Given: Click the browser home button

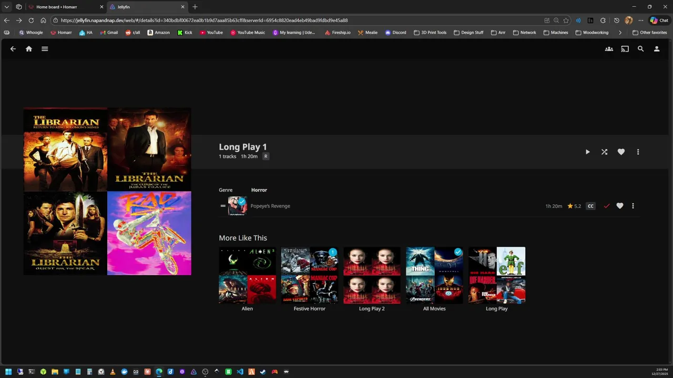Looking at the screenshot, I should [x=43, y=20].
